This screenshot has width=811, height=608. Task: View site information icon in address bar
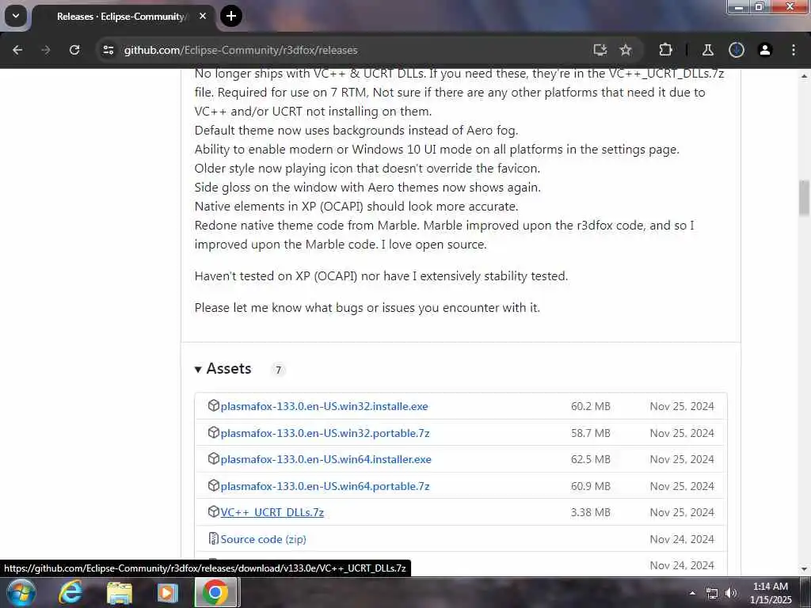108,50
